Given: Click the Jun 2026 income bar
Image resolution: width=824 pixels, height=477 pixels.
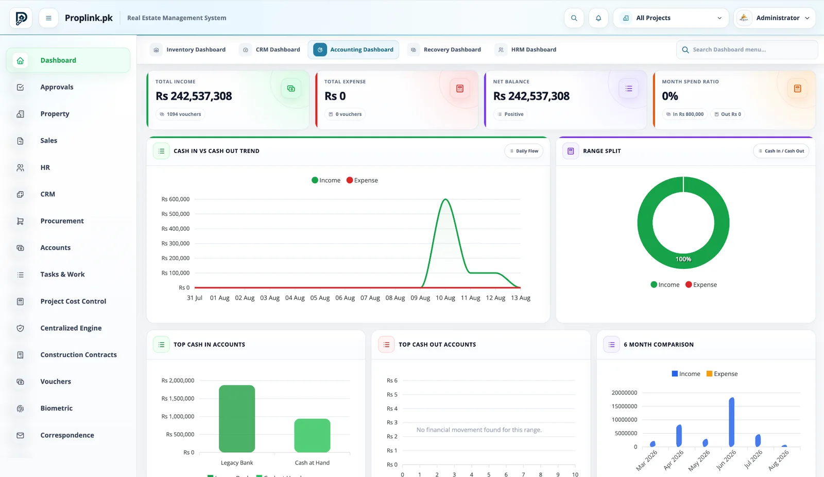Looking at the screenshot, I should [x=731, y=422].
